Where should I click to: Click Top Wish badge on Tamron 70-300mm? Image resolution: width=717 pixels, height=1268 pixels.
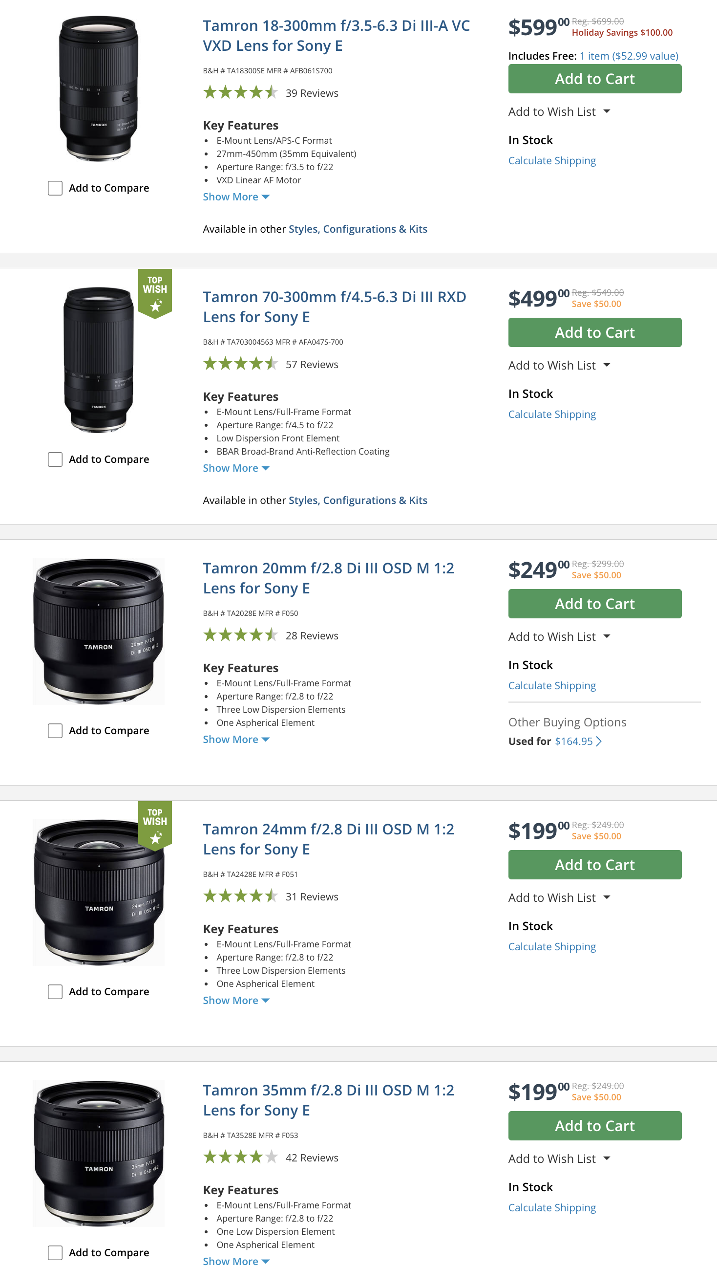(155, 293)
